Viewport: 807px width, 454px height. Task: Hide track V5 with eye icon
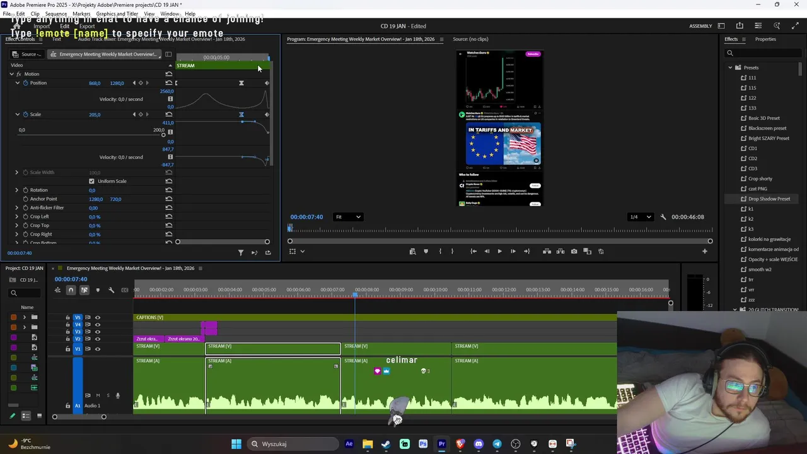pos(97,318)
